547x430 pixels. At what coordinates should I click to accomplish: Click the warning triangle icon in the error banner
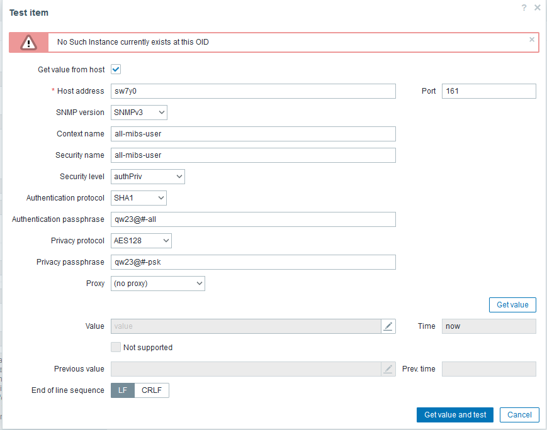coord(29,42)
